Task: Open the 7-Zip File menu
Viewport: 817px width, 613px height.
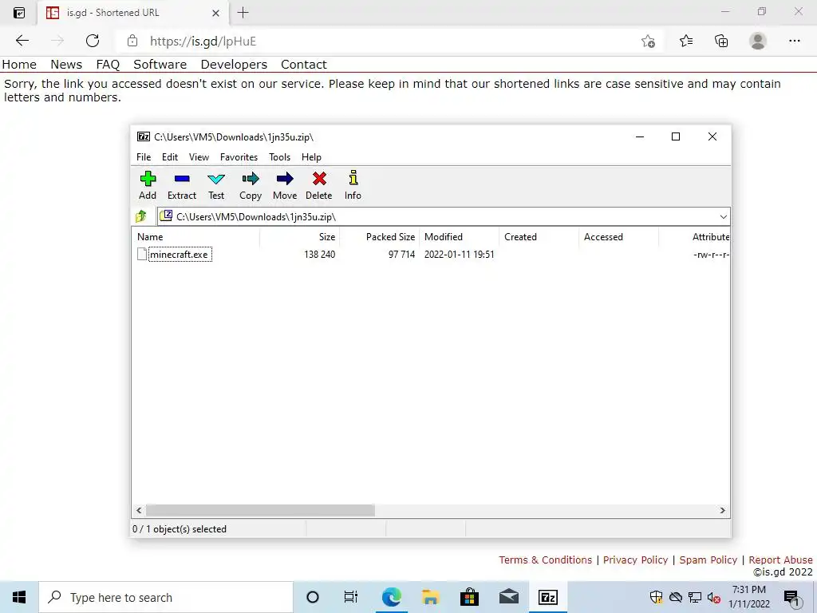Action: coord(144,157)
